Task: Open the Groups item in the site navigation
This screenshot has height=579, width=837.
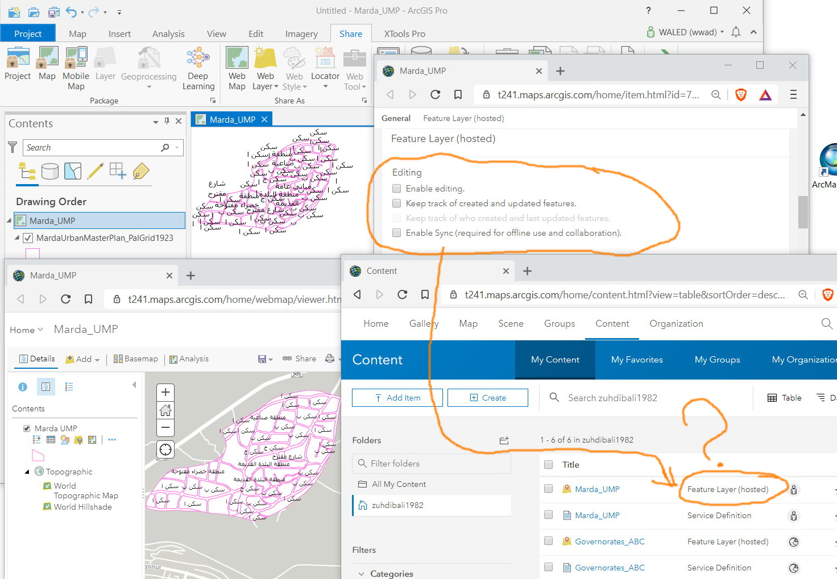Action: (560, 323)
